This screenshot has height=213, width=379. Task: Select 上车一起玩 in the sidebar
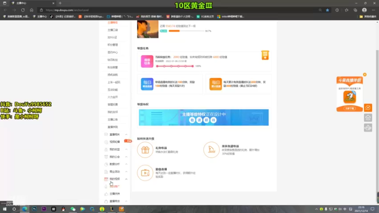[x=114, y=82]
